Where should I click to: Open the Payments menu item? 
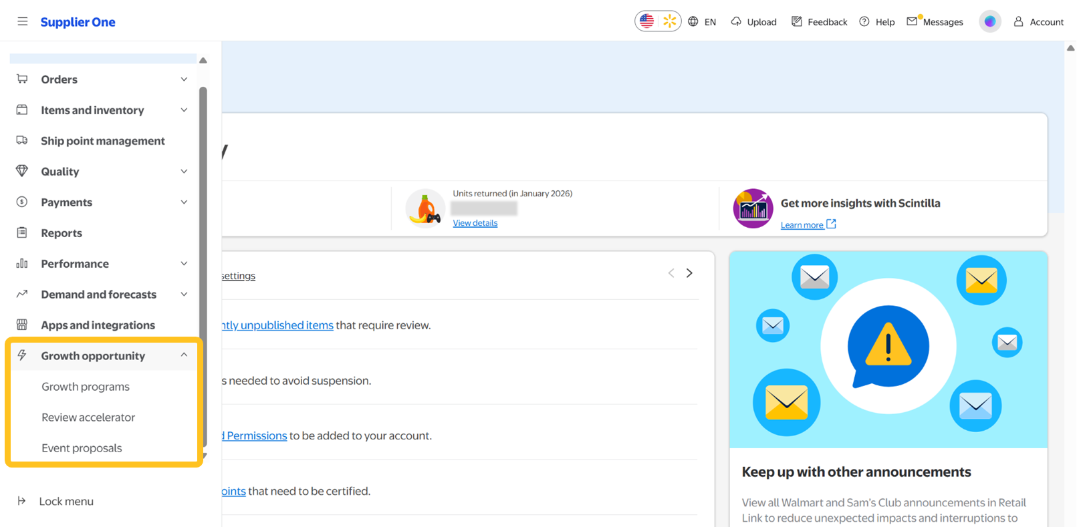66,202
